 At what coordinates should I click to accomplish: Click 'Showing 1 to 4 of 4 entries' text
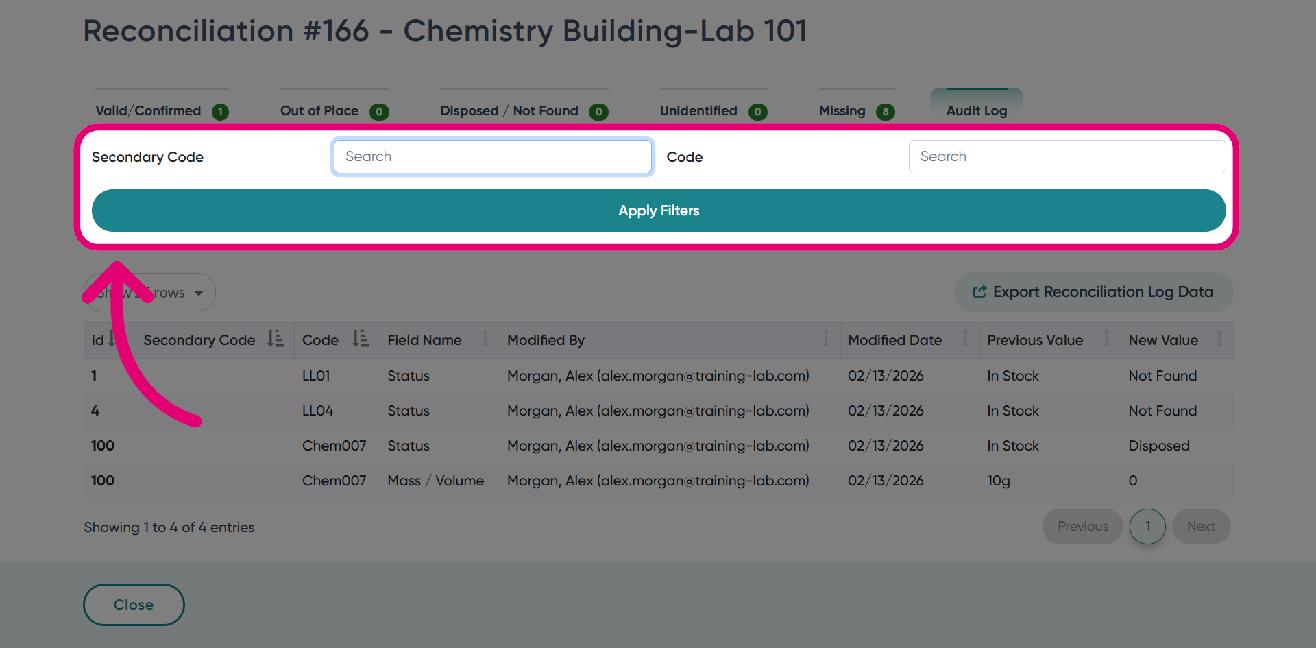[169, 527]
